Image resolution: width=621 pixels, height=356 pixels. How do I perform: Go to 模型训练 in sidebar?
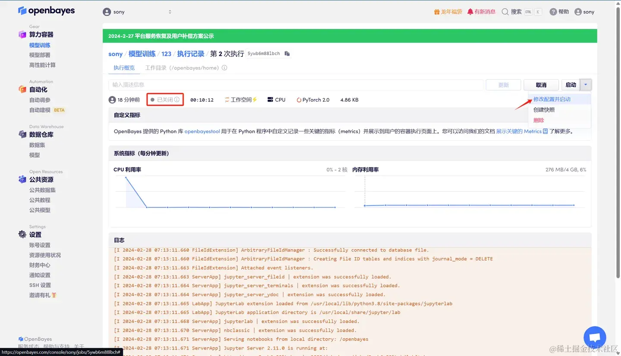[40, 45]
